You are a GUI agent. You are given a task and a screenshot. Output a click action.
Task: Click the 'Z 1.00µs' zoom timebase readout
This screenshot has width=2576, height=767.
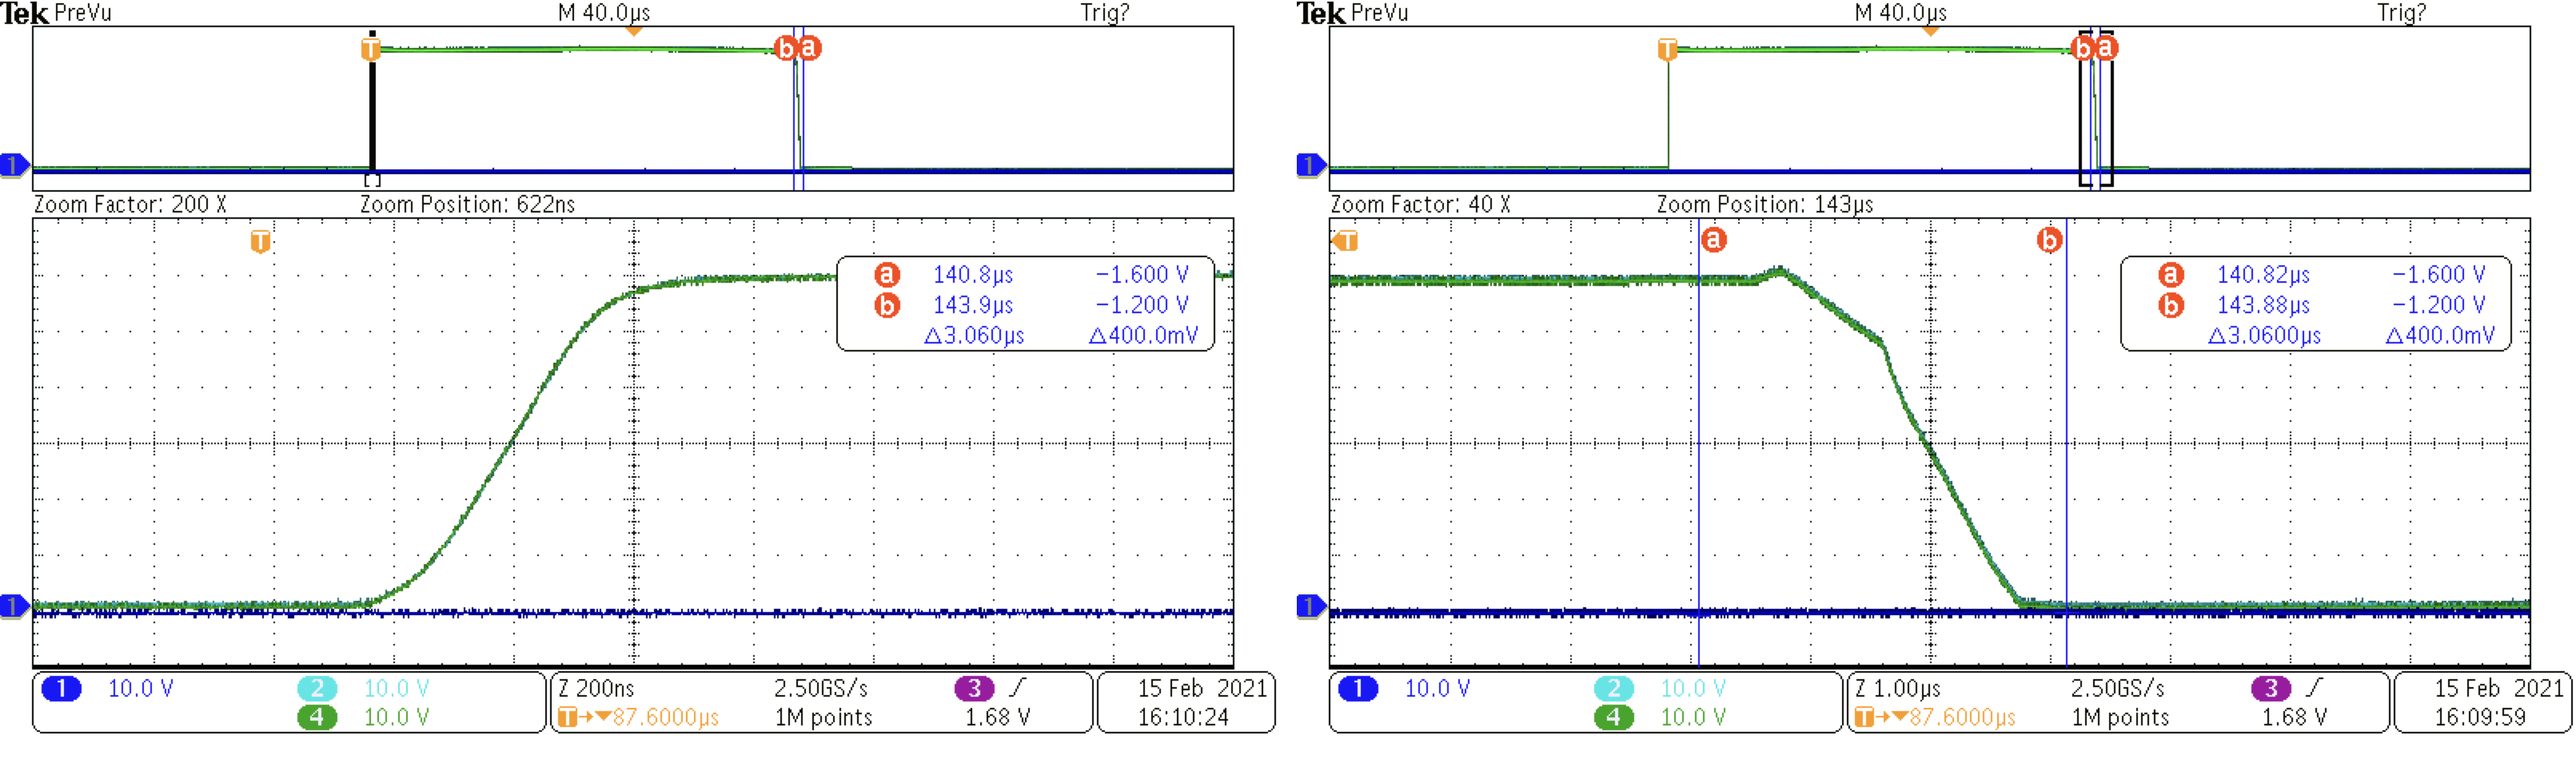(1898, 689)
